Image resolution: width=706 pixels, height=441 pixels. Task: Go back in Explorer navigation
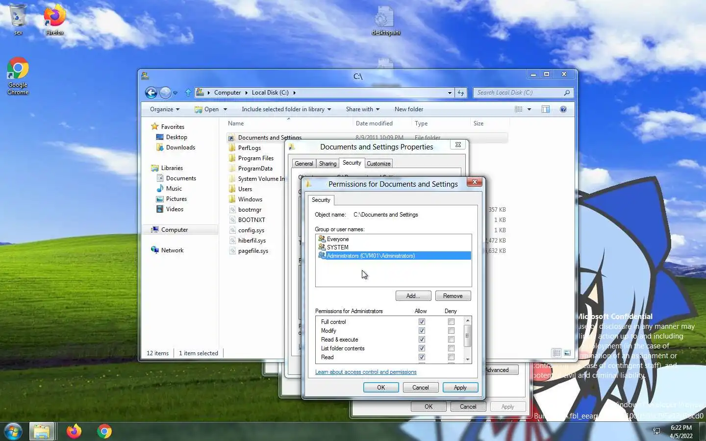coord(151,92)
